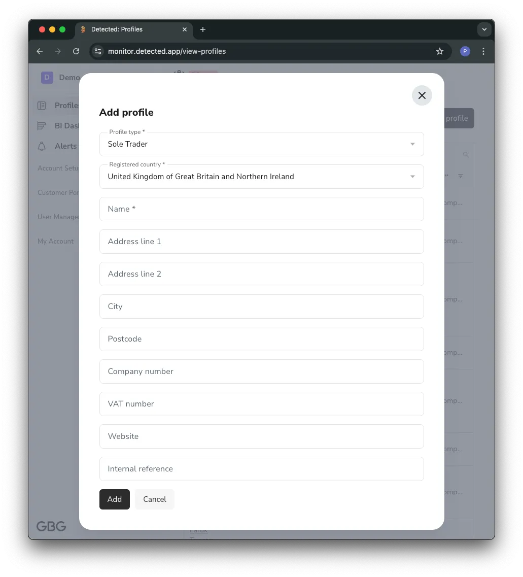Open the Chrome three-dot menu
523x577 pixels.
[483, 51]
